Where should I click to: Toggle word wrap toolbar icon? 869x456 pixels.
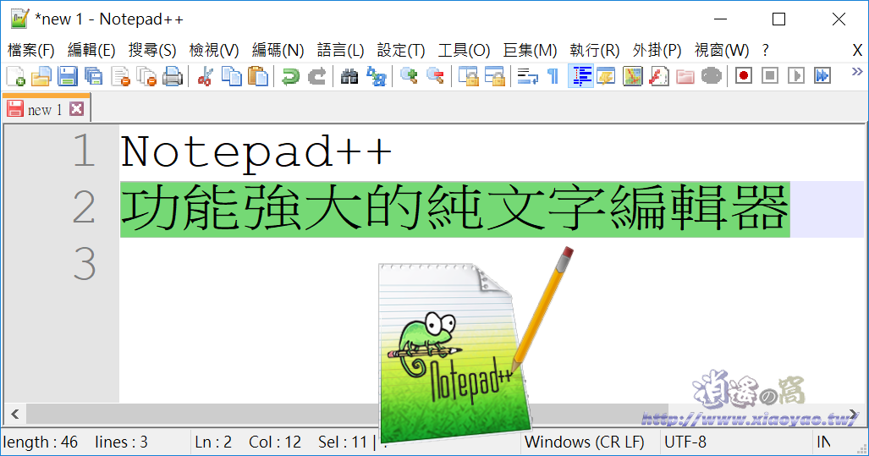pyautogui.click(x=527, y=76)
